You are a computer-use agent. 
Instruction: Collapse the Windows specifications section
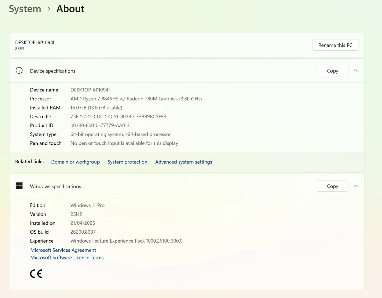tap(356, 186)
